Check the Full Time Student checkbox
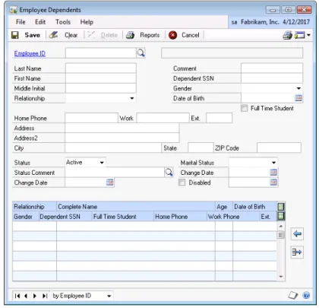This screenshot has width=319, height=308. click(245, 108)
